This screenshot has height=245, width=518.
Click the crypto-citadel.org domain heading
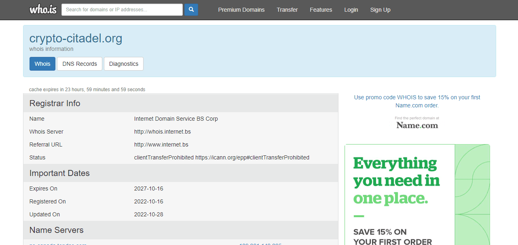[76, 38]
